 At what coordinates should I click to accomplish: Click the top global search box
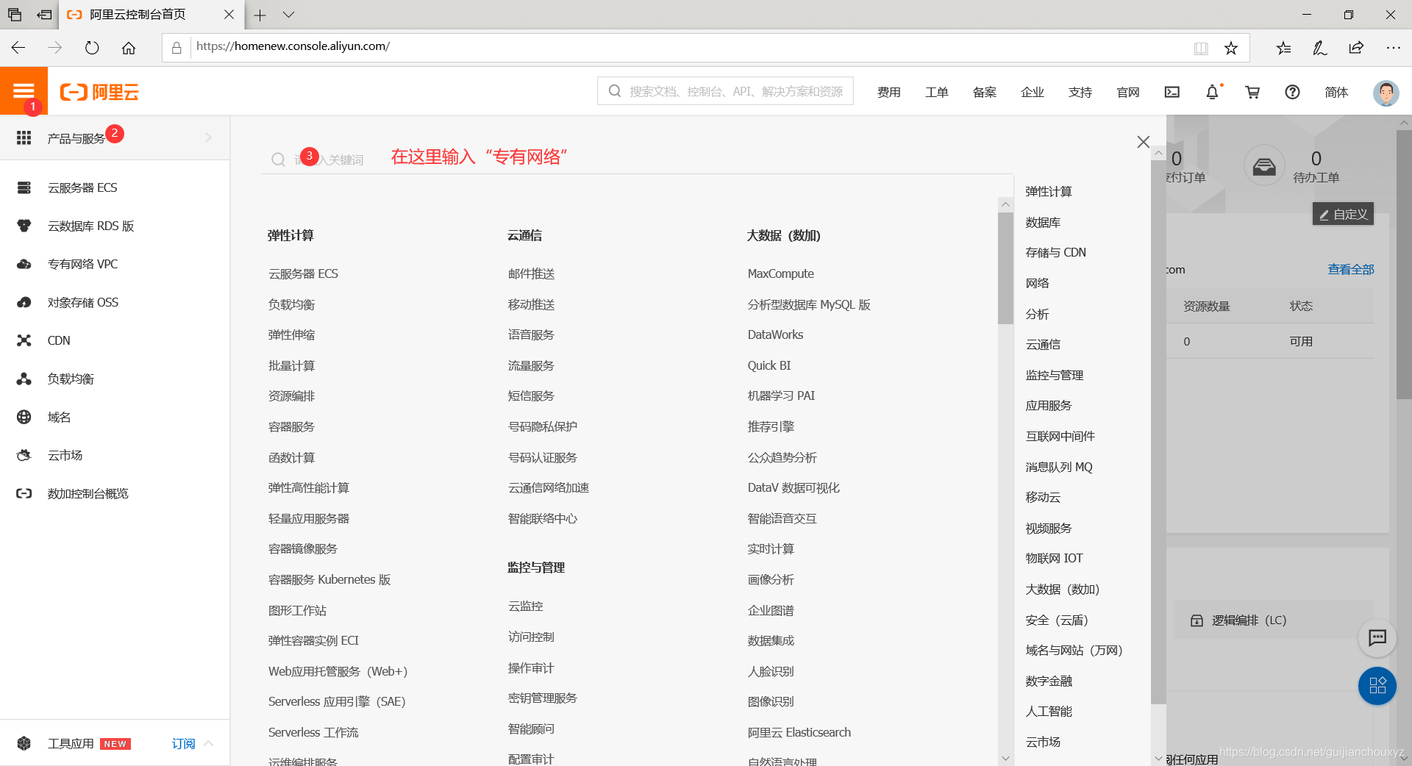point(725,91)
